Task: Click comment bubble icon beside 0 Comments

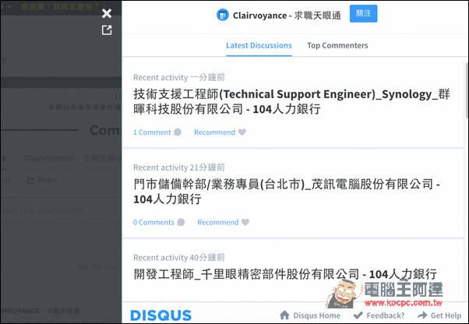Action: click(181, 223)
